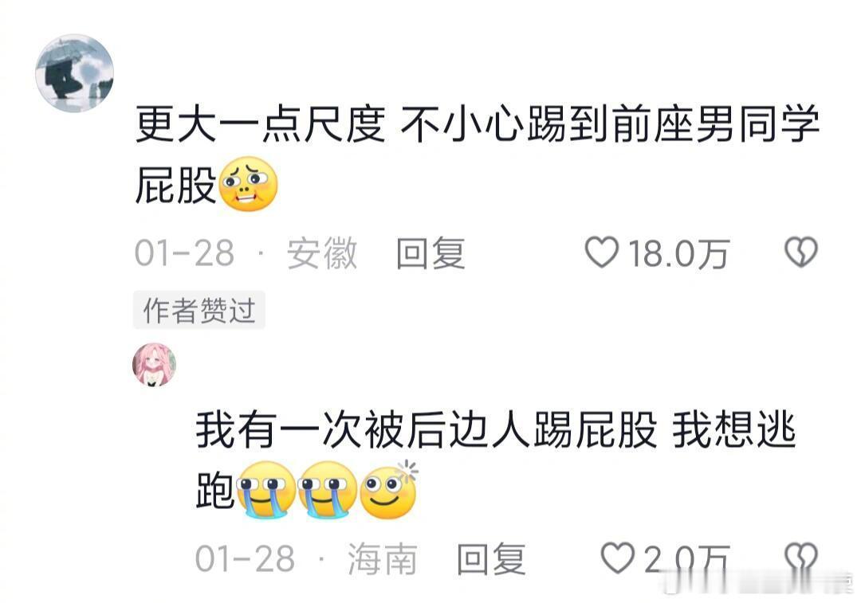Tap the 01-28 date on first comment
The height and width of the screenshot is (603, 861).
[184, 253]
